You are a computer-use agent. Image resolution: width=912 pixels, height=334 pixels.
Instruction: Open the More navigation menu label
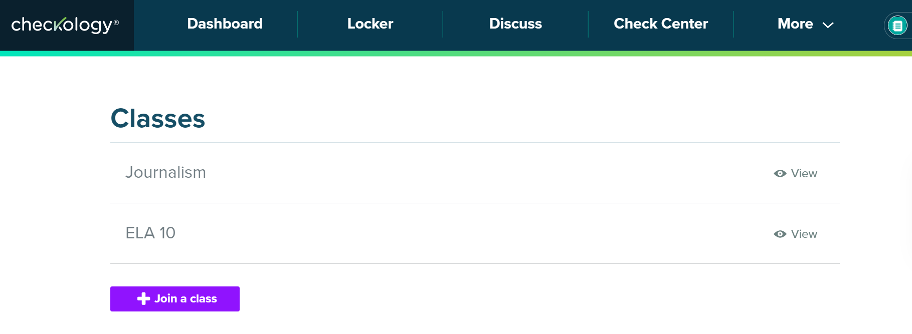click(795, 24)
